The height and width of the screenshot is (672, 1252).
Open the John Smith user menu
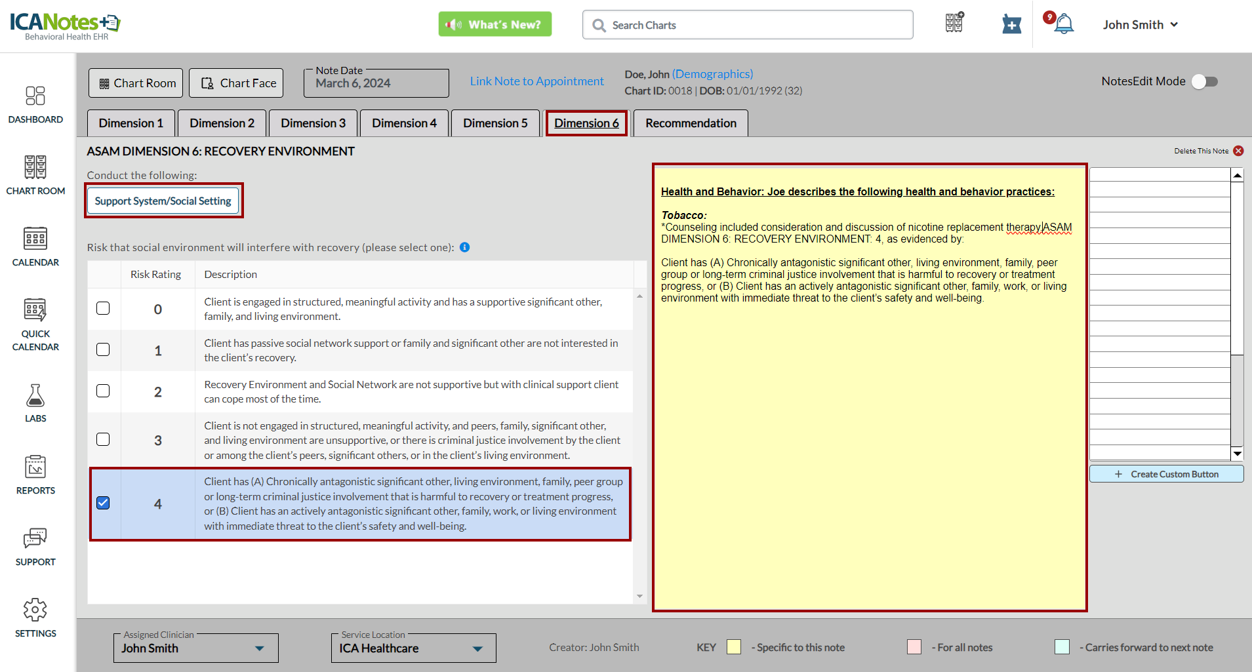click(x=1140, y=25)
